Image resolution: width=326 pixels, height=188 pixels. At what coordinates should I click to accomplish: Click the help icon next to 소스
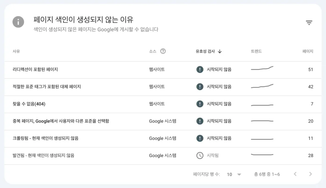[163, 51]
